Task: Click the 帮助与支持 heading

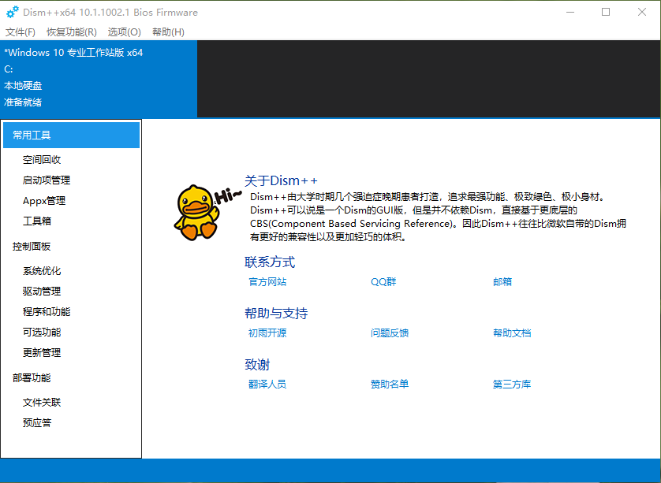Action: pos(276,314)
